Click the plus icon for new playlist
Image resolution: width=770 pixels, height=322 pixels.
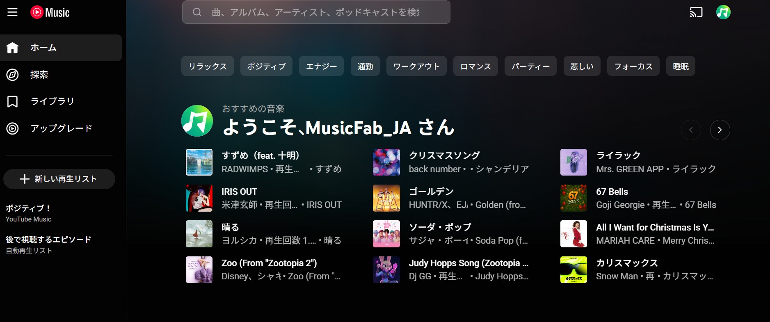click(x=25, y=179)
